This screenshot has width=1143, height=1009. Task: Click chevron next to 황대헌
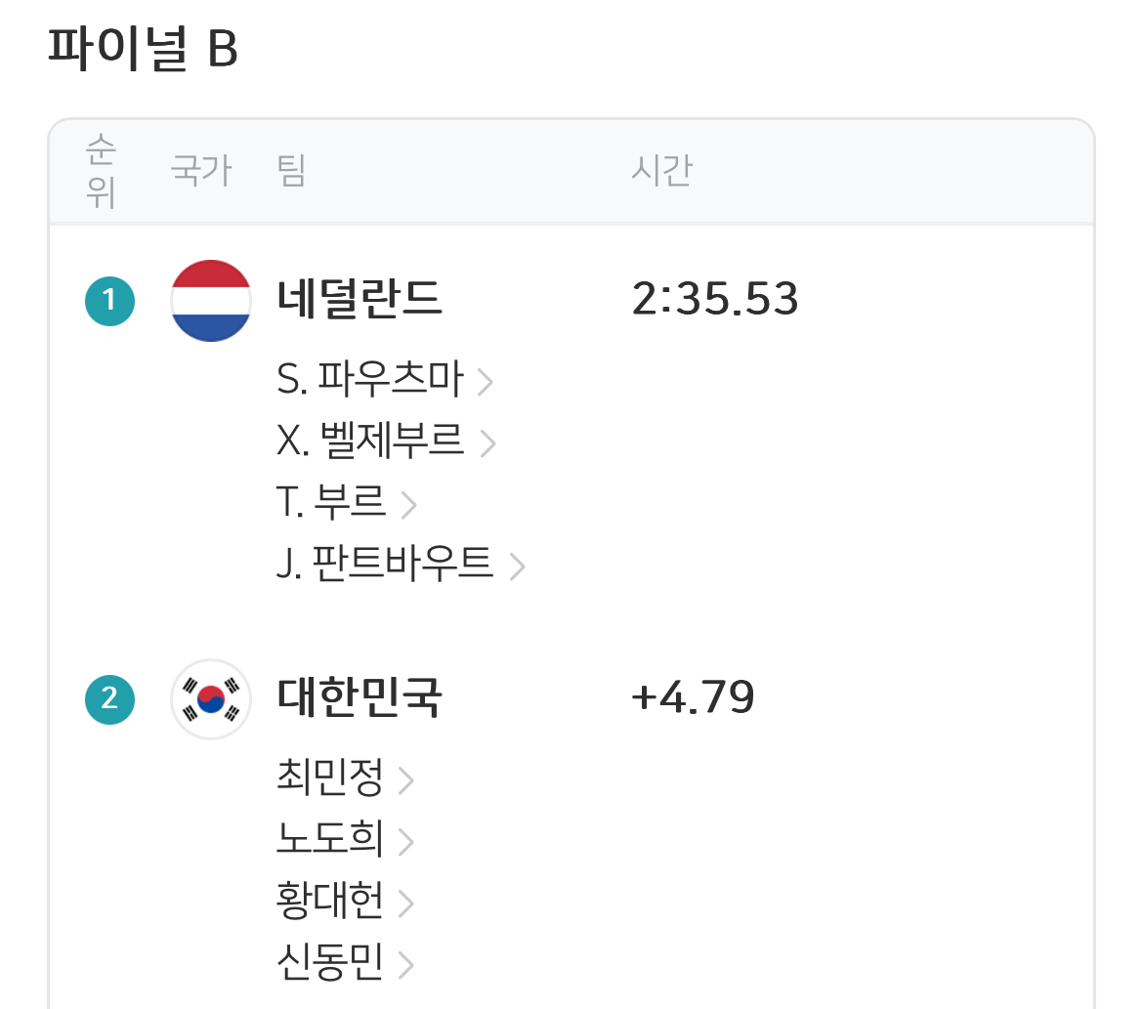[406, 904]
